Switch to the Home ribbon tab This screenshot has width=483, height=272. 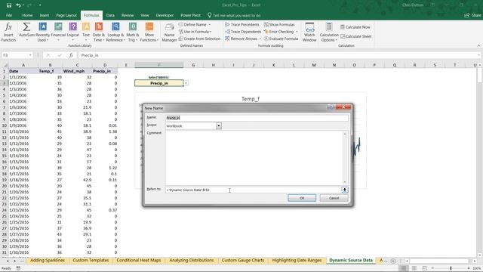point(27,15)
